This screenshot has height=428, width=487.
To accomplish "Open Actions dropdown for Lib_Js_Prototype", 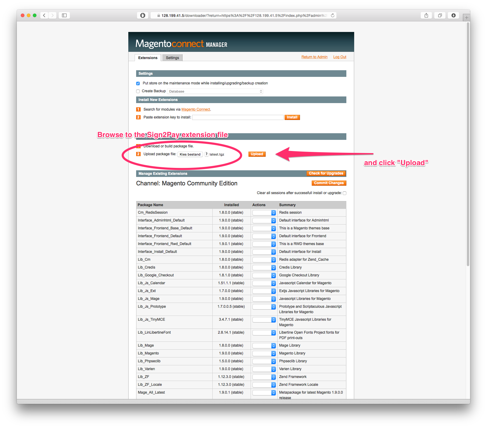I will click(x=264, y=307).
